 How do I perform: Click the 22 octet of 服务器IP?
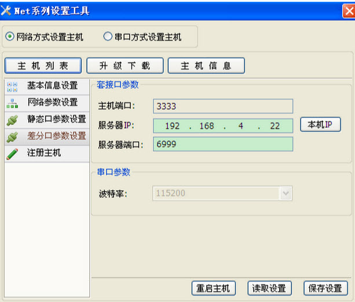(x=275, y=126)
